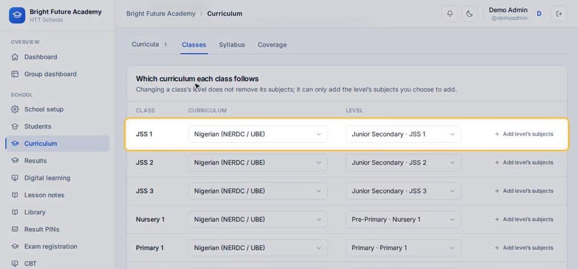Click the Lesson notes book icon

pos(14,195)
